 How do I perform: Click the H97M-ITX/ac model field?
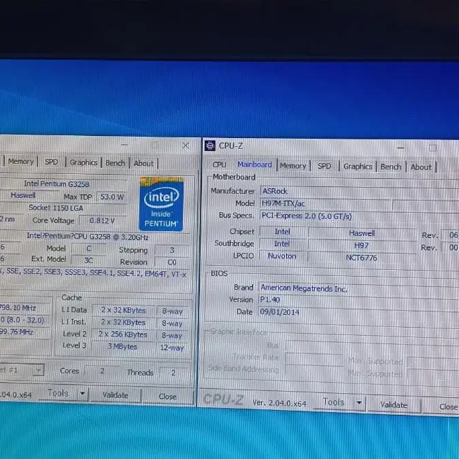[325, 203]
